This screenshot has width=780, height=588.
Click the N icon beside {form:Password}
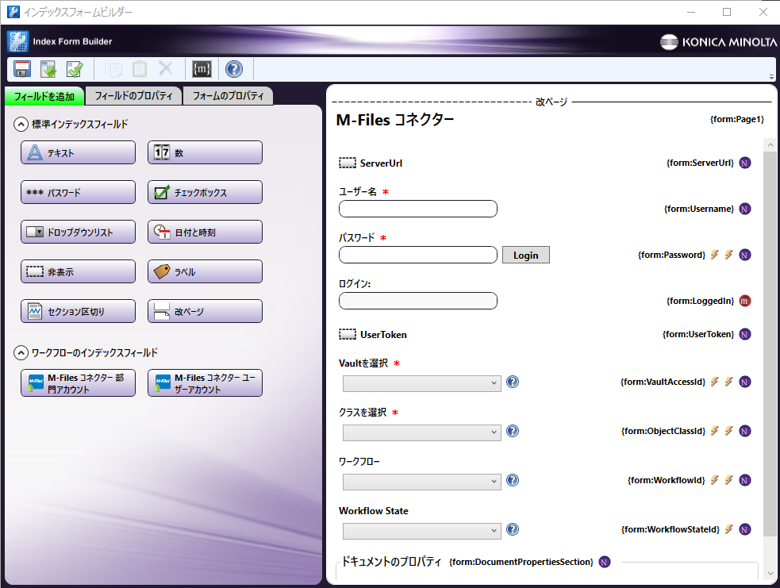point(744,256)
